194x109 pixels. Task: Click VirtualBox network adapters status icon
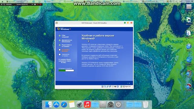[x=110, y=87]
